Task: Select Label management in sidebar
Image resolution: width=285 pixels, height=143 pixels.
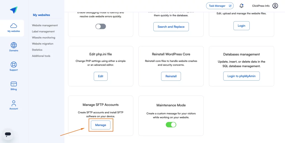Action: point(43,32)
